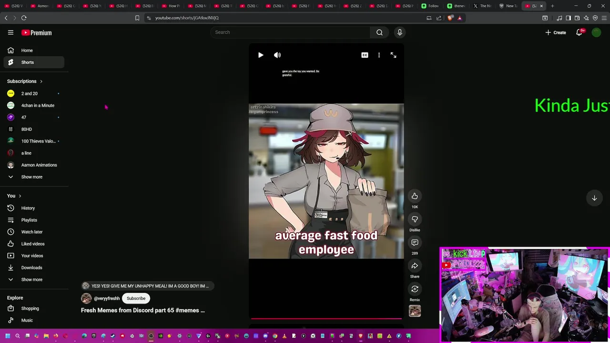Open the Windows Start button
This screenshot has height=343, width=610.
pos(8,336)
